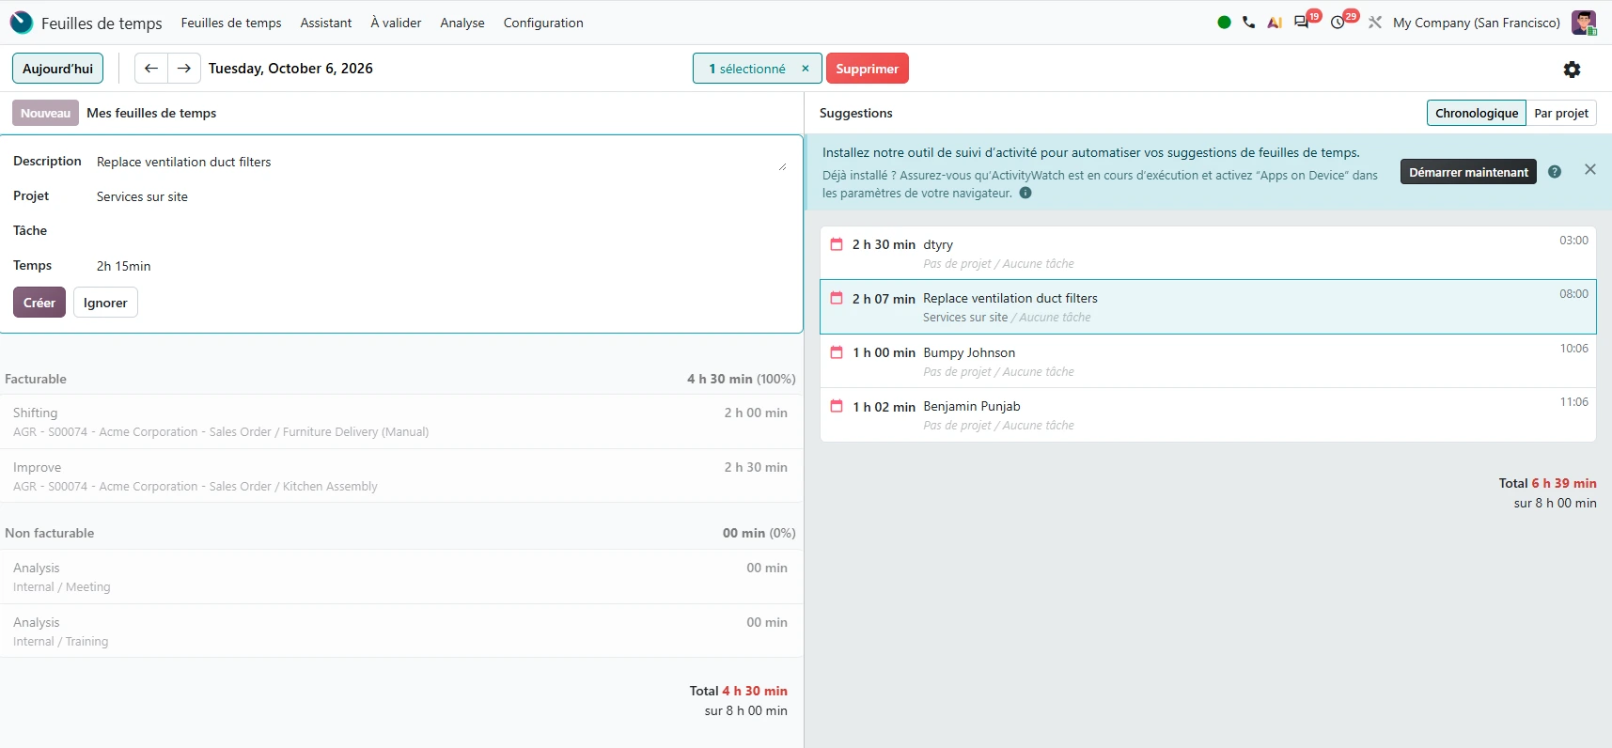Viewport: 1612px width, 748px height.
Task: Open the messages icon with badge 19
Action: (x=1302, y=23)
